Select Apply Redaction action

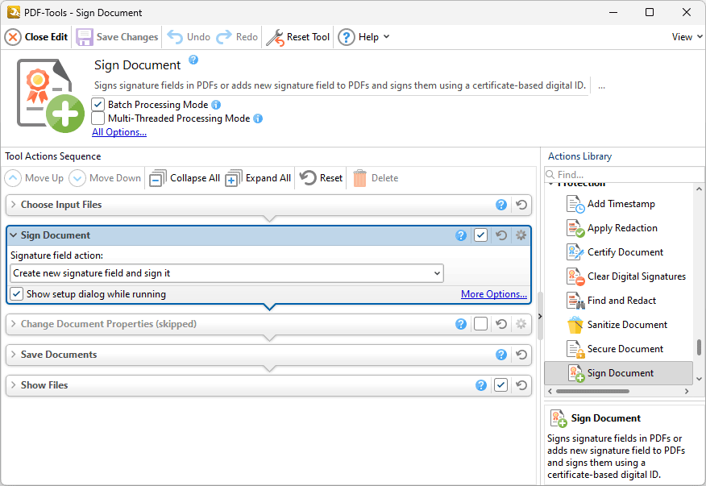pyautogui.click(x=618, y=228)
